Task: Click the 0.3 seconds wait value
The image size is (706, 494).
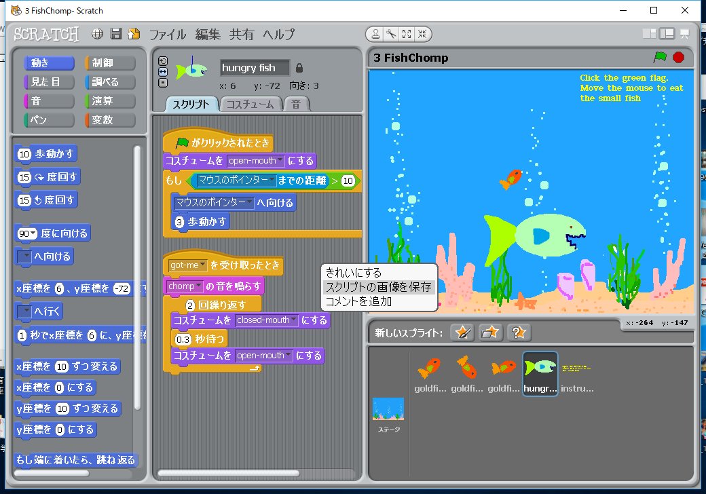Action: (x=183, y=339)
